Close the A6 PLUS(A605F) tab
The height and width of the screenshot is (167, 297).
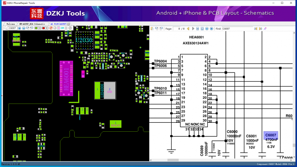(x=69, y=24)
